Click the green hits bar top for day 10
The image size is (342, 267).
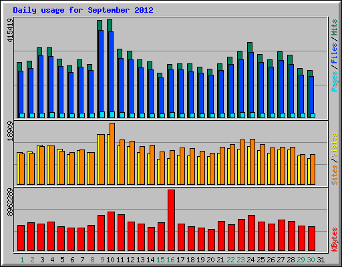[110, 25]
